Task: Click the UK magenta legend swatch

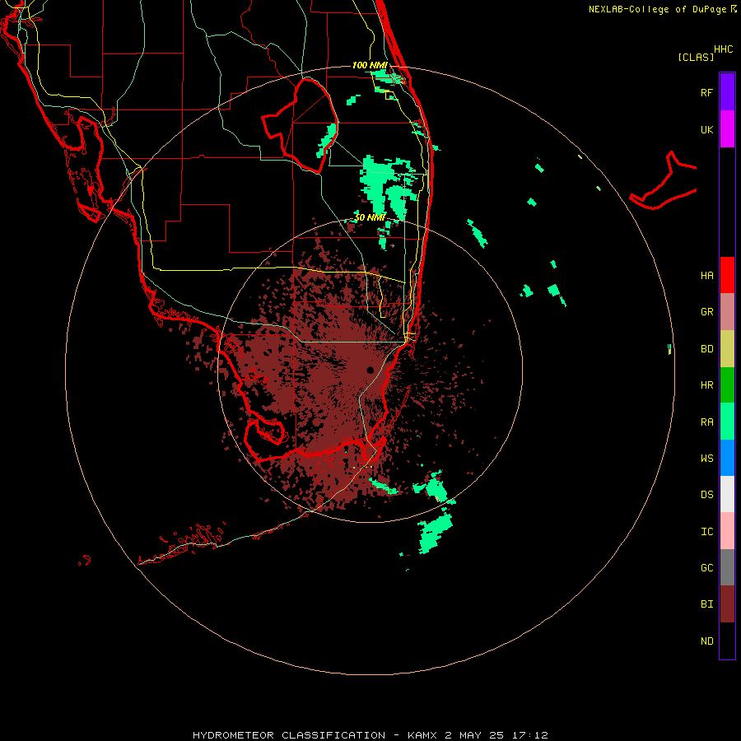Action: (x=727, y=129)
